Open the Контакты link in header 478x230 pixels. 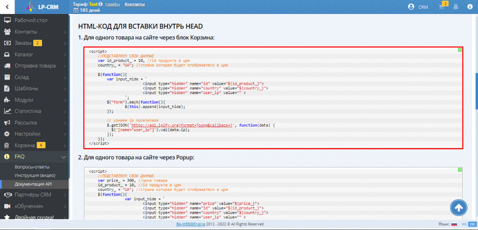(135, 4)
